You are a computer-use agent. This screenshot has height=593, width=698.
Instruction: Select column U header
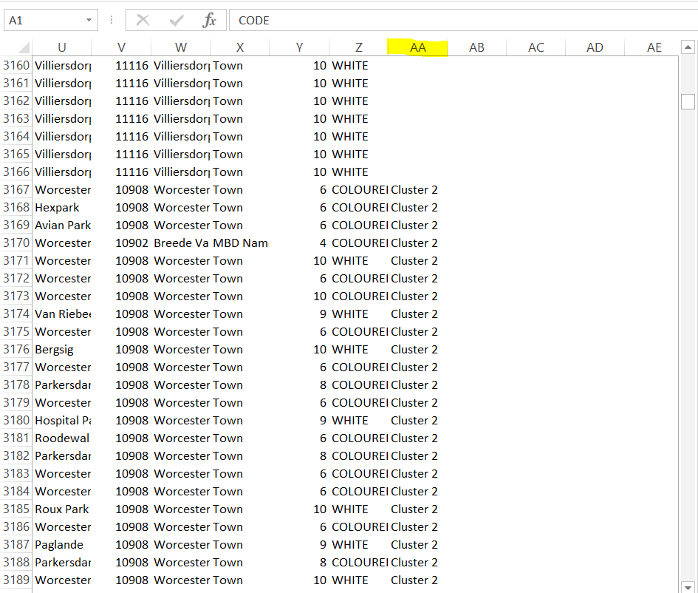pyautogui.click(x=62, y=47)
